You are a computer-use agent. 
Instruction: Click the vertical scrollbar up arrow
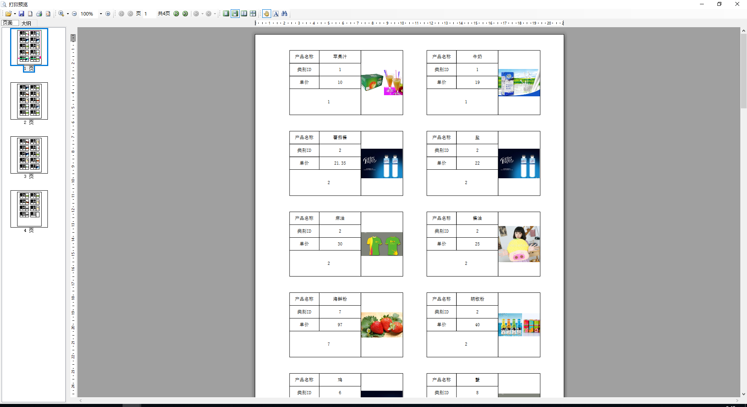point(743,31)
